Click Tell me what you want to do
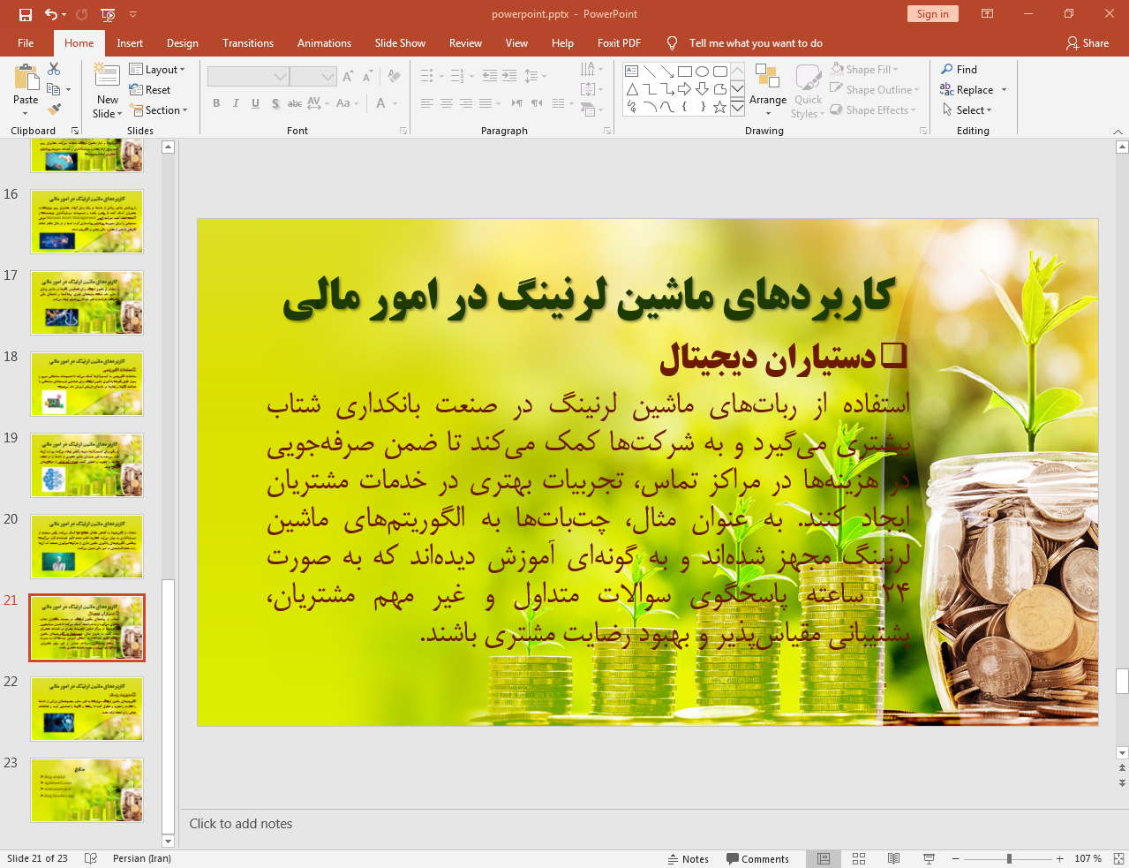Screen dimensions: 1129x868 point(756,43)
